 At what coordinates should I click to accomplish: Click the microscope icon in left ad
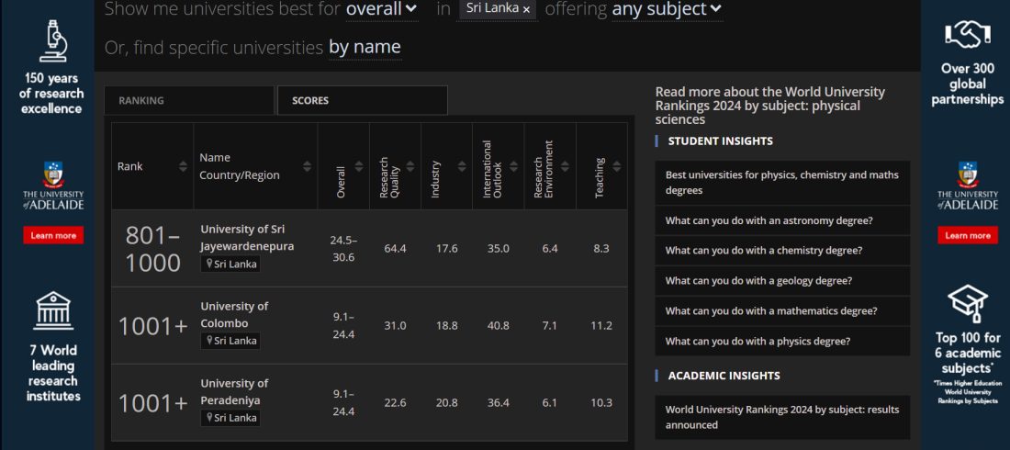[x=51, y=41]
